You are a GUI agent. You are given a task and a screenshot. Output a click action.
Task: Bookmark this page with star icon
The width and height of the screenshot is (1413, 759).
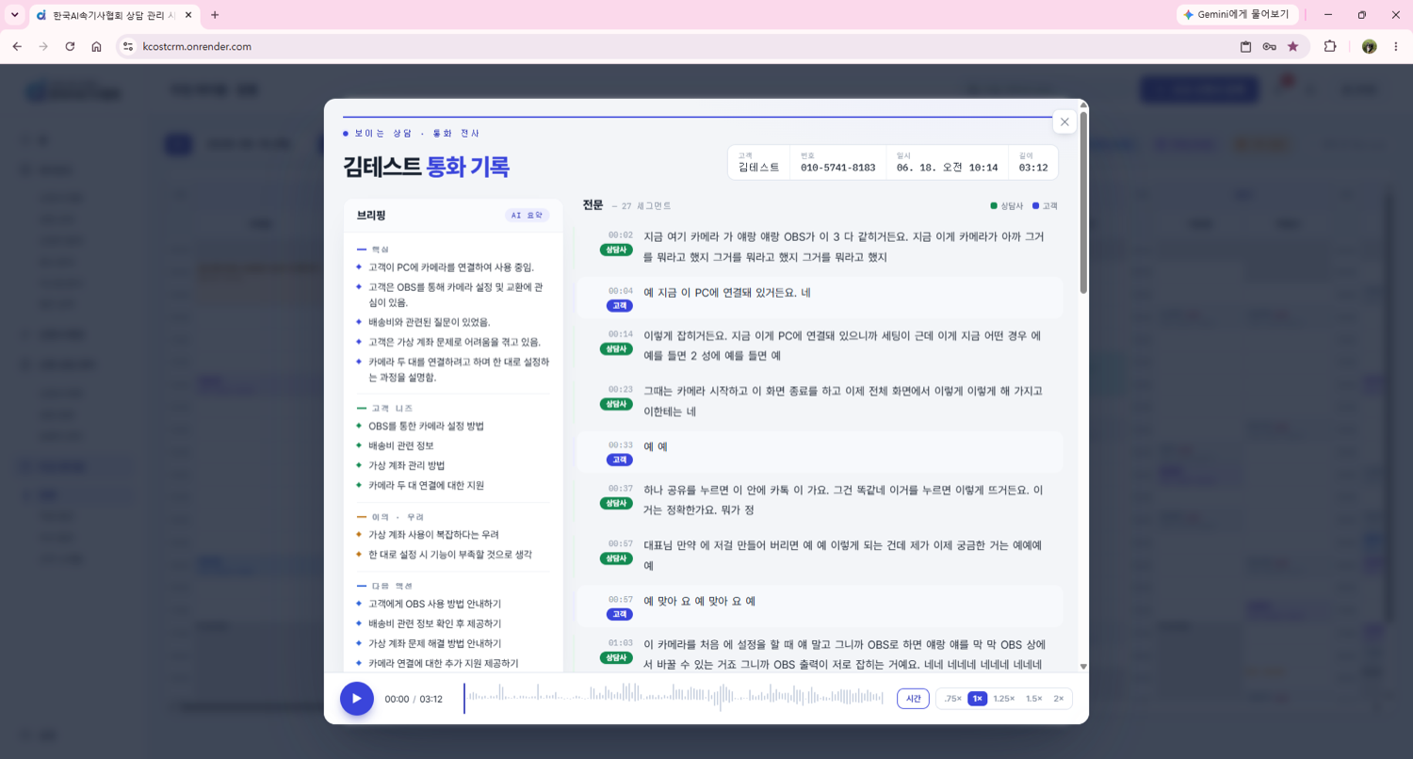coord(1292,46)
